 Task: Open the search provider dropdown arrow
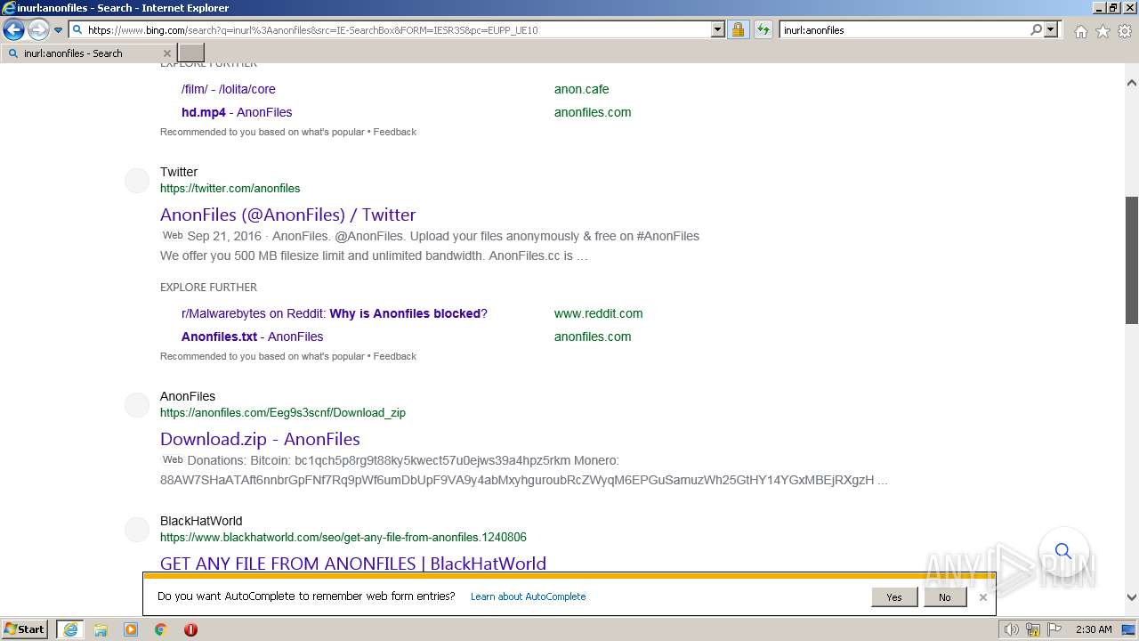pyautogui.click(x=1051, y=29)
